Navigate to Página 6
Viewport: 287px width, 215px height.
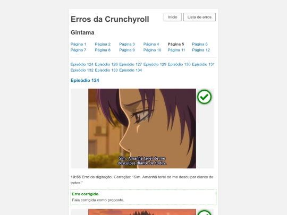point(200,44)
